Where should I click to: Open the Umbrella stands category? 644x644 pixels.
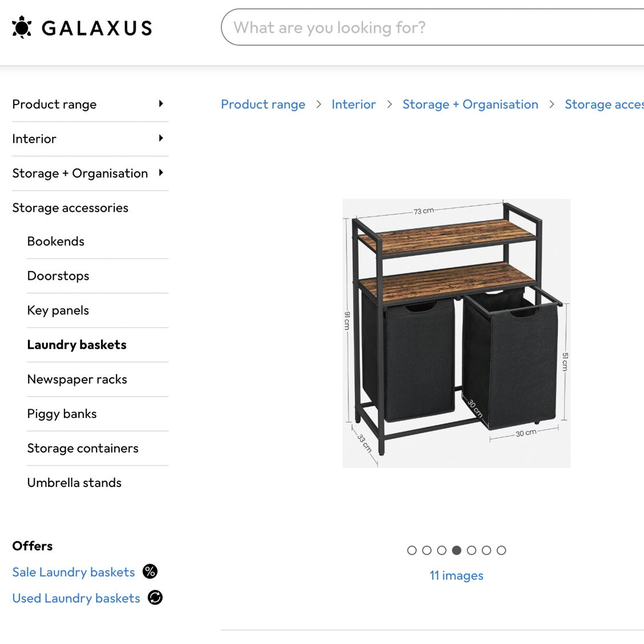point(74,483)
